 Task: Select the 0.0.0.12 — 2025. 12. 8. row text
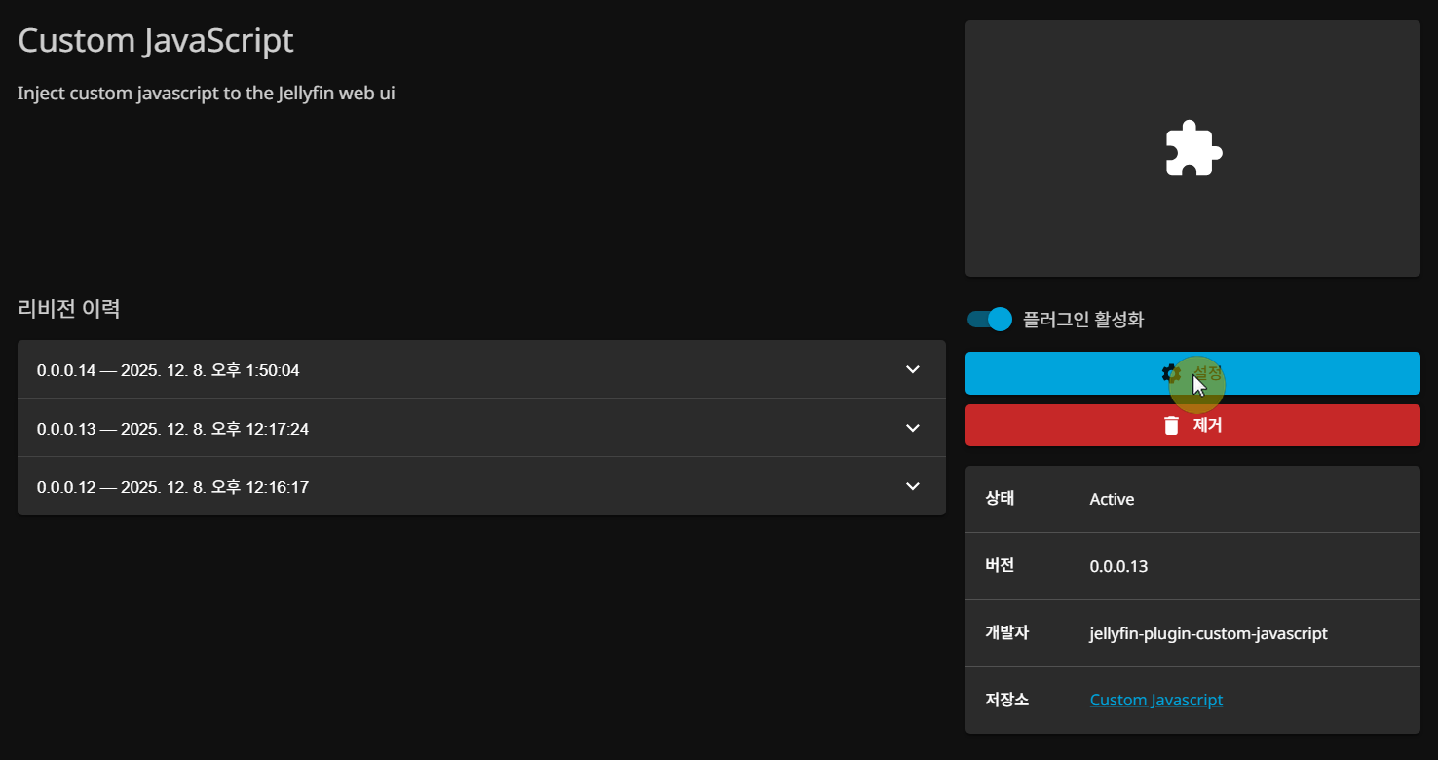(172, 487)
